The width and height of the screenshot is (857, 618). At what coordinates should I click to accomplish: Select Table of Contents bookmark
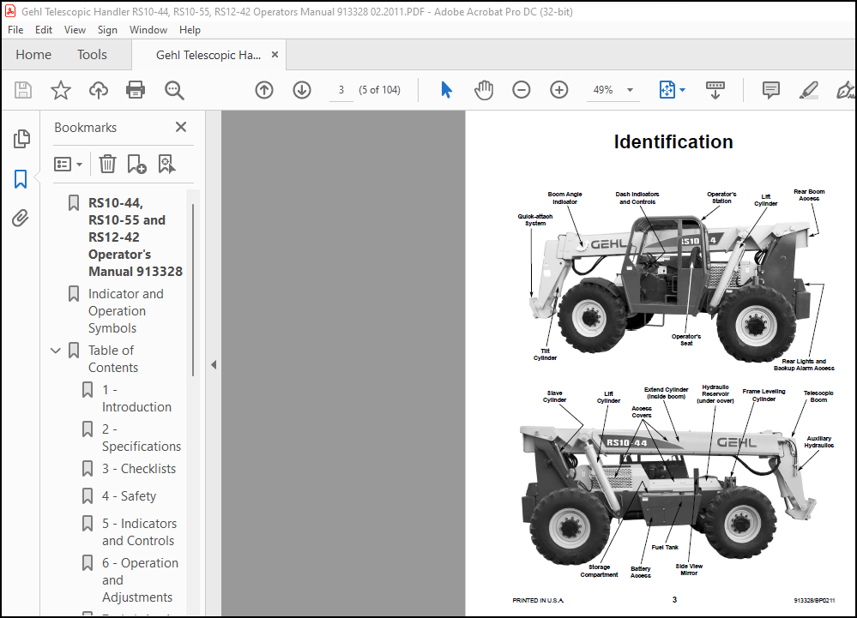pyautogui.click(x=113, y=358)
